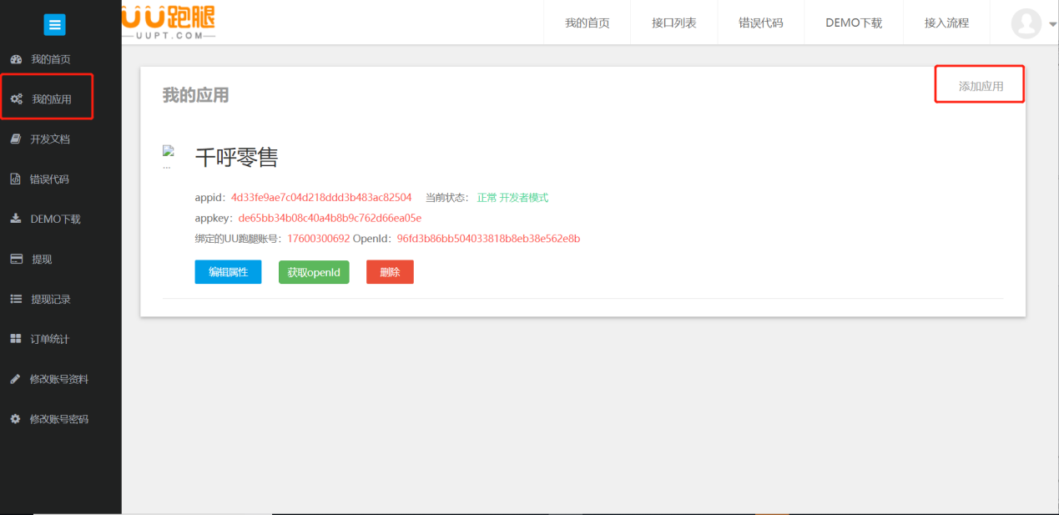
Task: Click the appid value 4d33fe9ae7c04d218ddd3b483ac82504
Action: 321,198
